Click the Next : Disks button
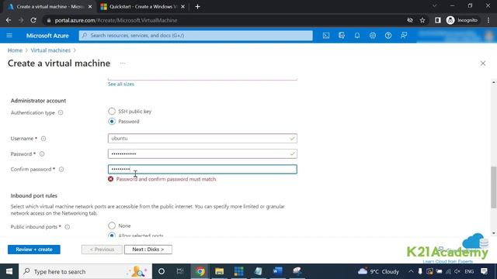The height and width of the screenshot is (279, 497). 148,250
